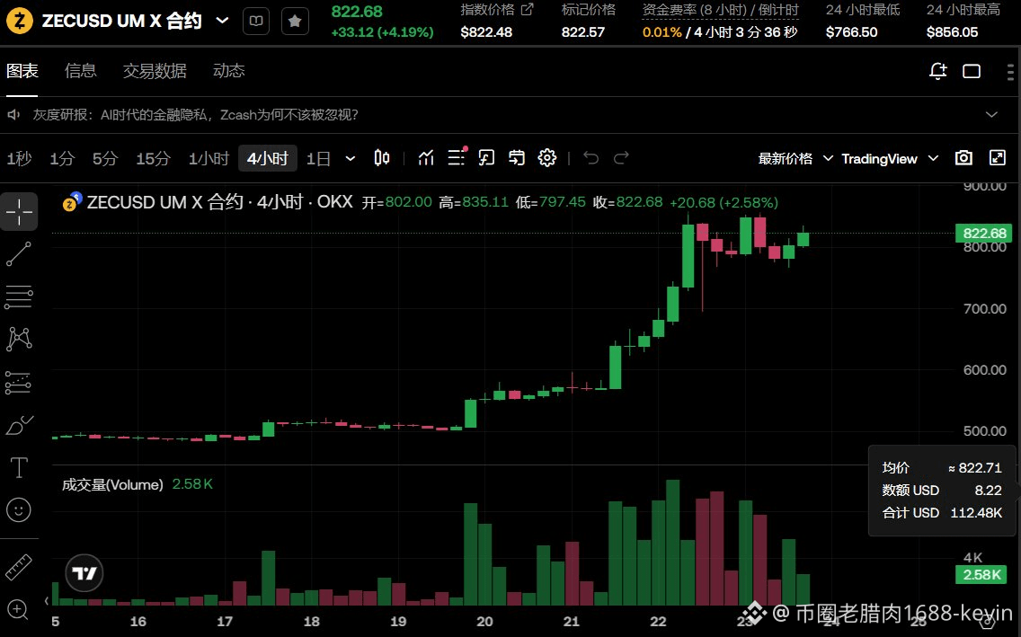Select the 5分 timeframe
Viewport: 1021px width, 637px height.
coord(105,159)
